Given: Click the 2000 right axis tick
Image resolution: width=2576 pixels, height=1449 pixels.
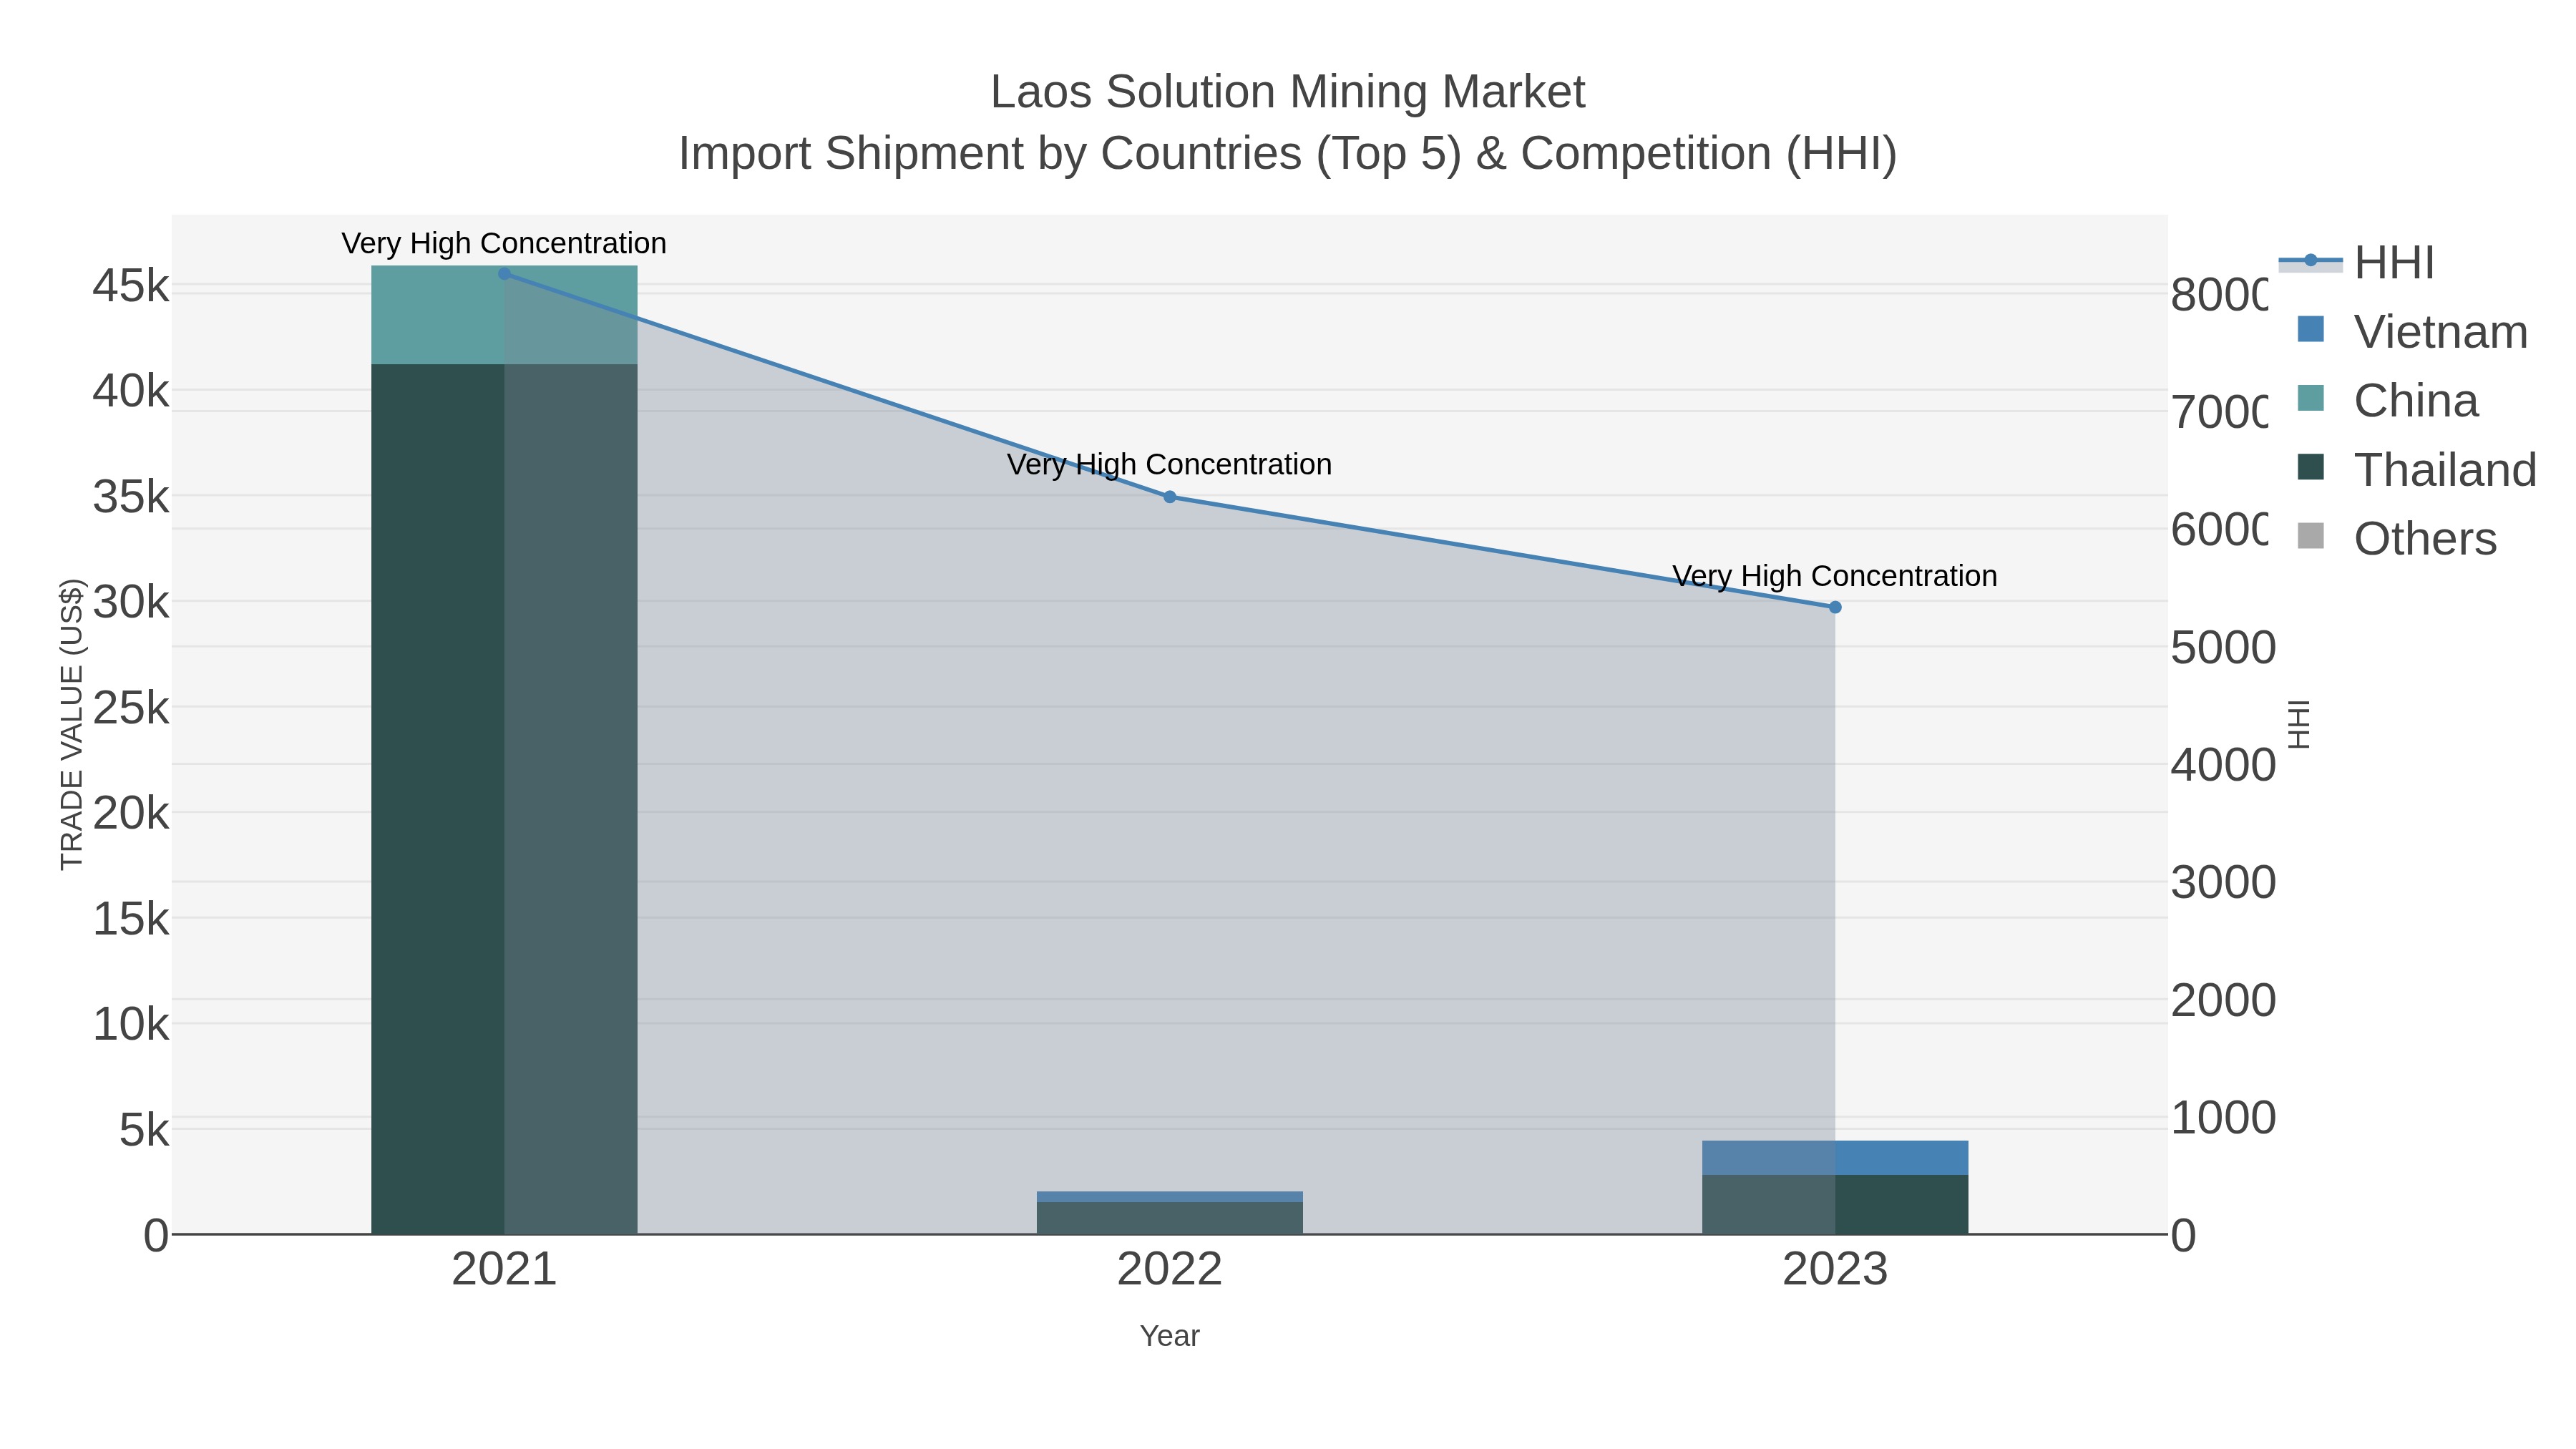Looking at the screenshot, I should coord(2223,1001).
